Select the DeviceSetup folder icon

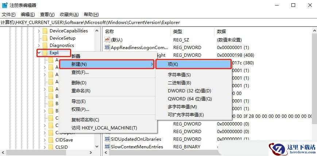pyautogui.click(x=45, y=38)
